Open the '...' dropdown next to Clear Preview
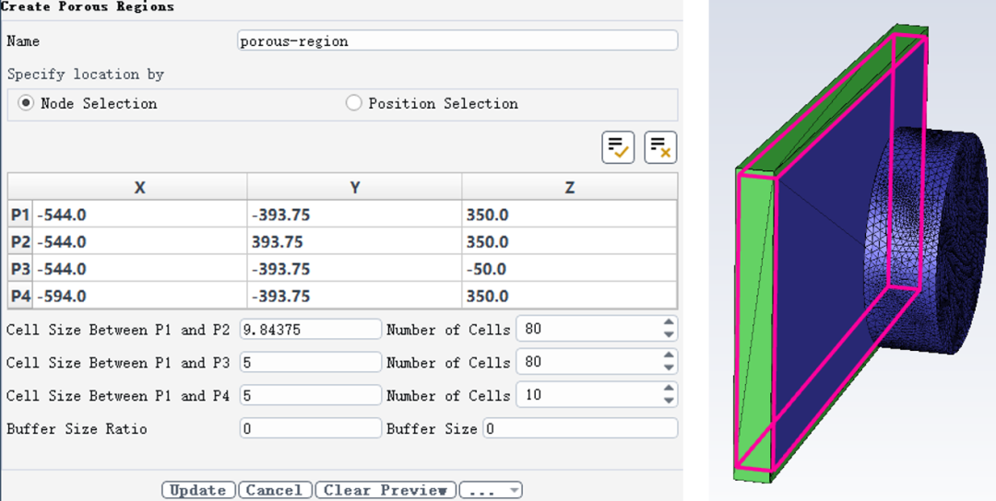Viewport: 996px width, 501px height. point(491,490)
